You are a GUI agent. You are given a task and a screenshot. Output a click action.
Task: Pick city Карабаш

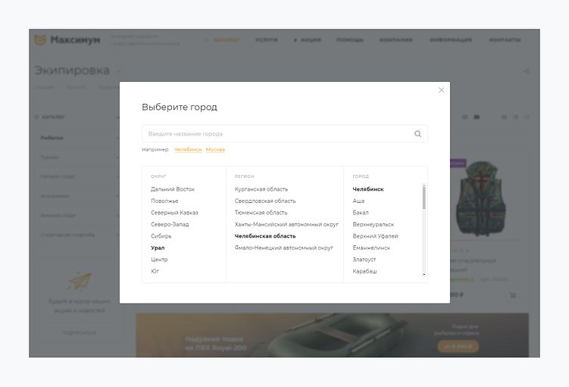coord(364,271)
